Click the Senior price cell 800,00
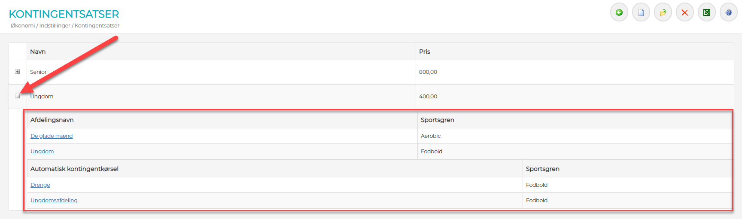The image size is (742, 219). (428, 72)
